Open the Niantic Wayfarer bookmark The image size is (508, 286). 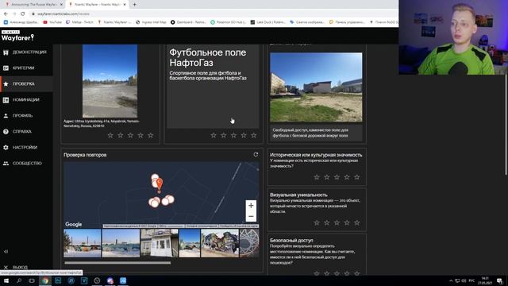[x=114, y=22]
